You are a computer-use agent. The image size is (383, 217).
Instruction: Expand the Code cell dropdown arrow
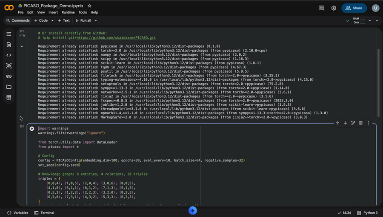click(52, 20)
